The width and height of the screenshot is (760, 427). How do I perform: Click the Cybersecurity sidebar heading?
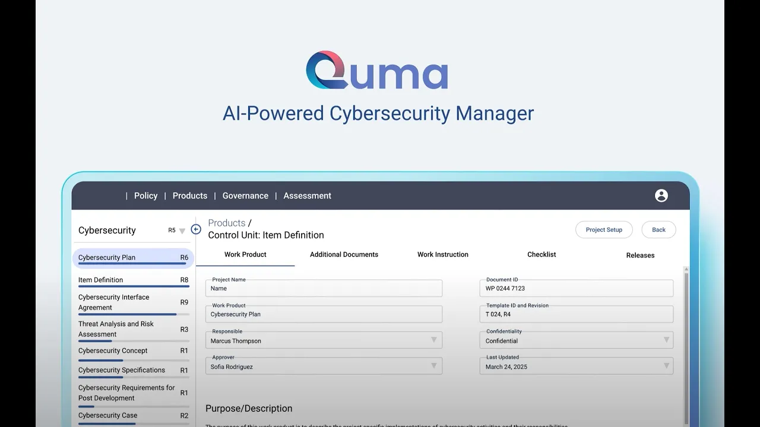107,230
